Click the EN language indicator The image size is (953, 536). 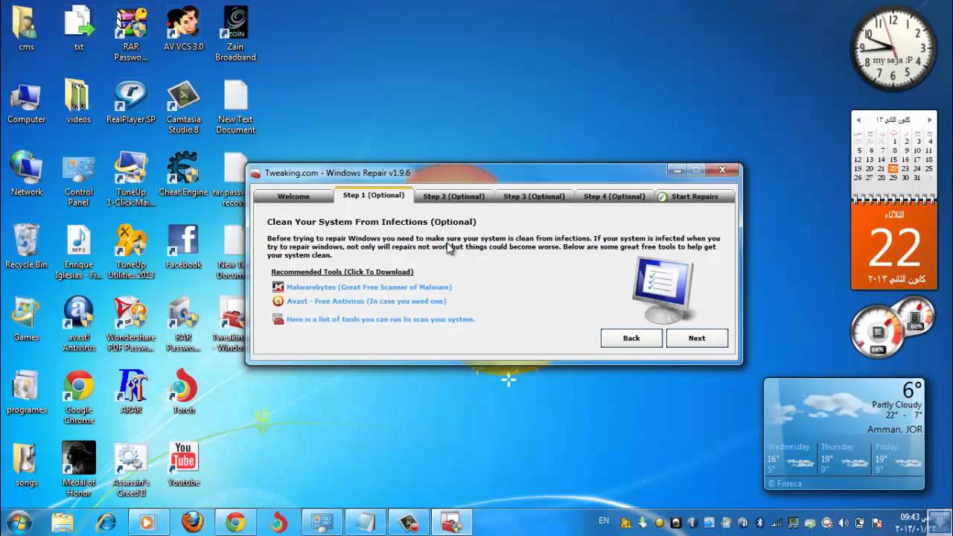click(604, 521)
